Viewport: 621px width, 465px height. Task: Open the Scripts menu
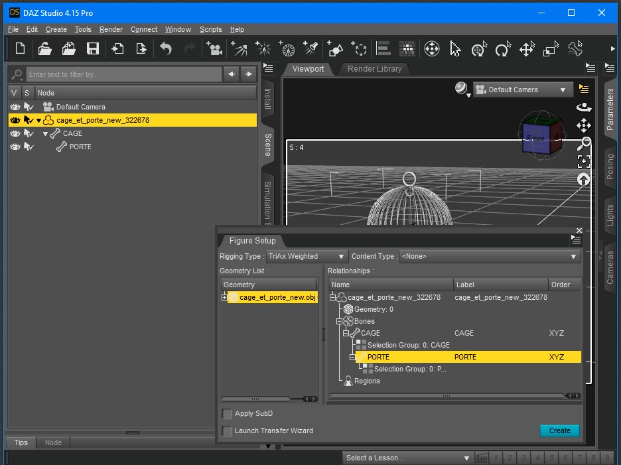coord(211,29)
